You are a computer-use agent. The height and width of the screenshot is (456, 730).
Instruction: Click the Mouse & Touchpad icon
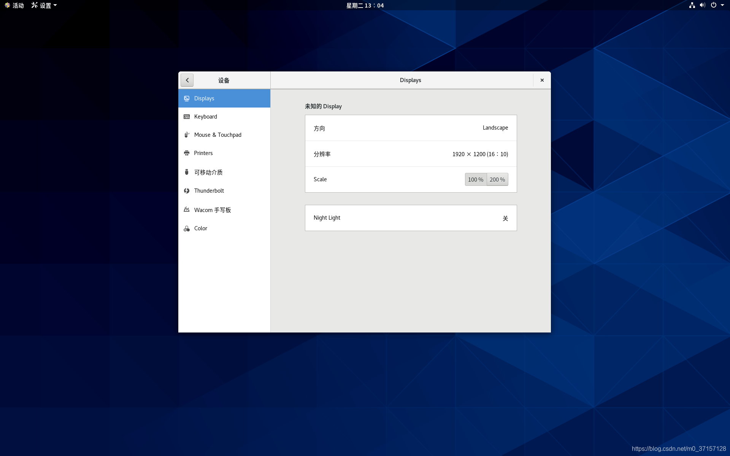pyautogui.click(x=187, y=135)
